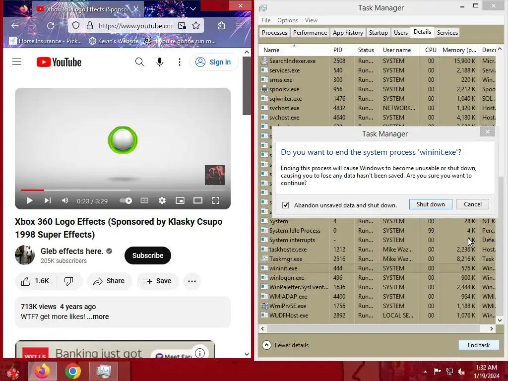
Task: Go to YouTube home via the logo
Action: click(x=59, y=62)
